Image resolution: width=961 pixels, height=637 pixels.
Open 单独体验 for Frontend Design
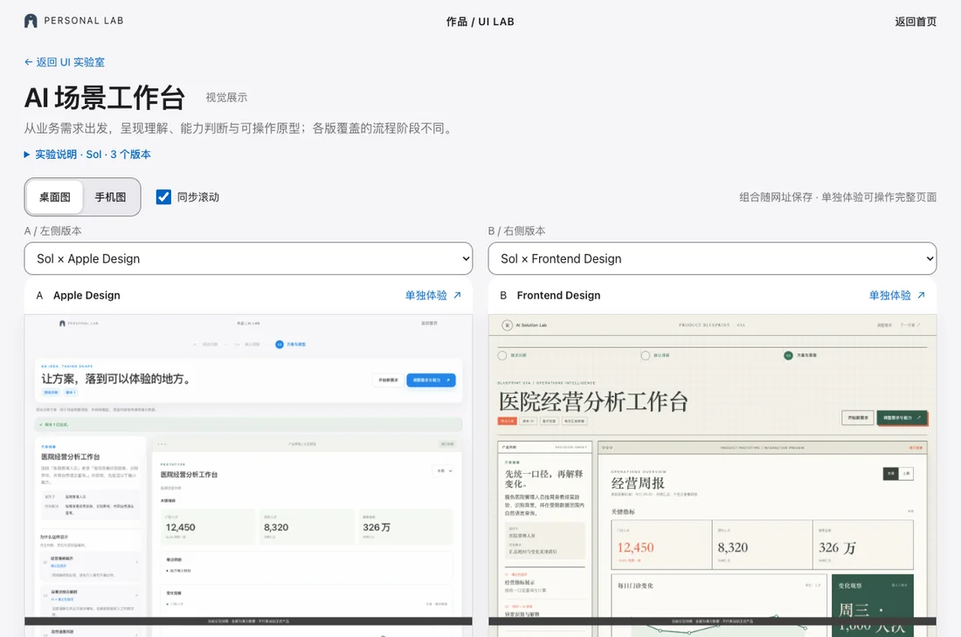[x=896, y=295]
